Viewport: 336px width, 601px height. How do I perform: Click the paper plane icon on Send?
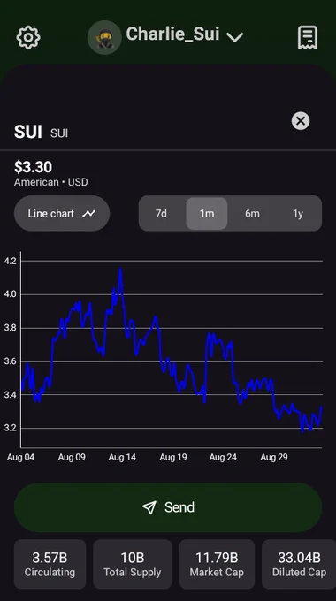149,507
